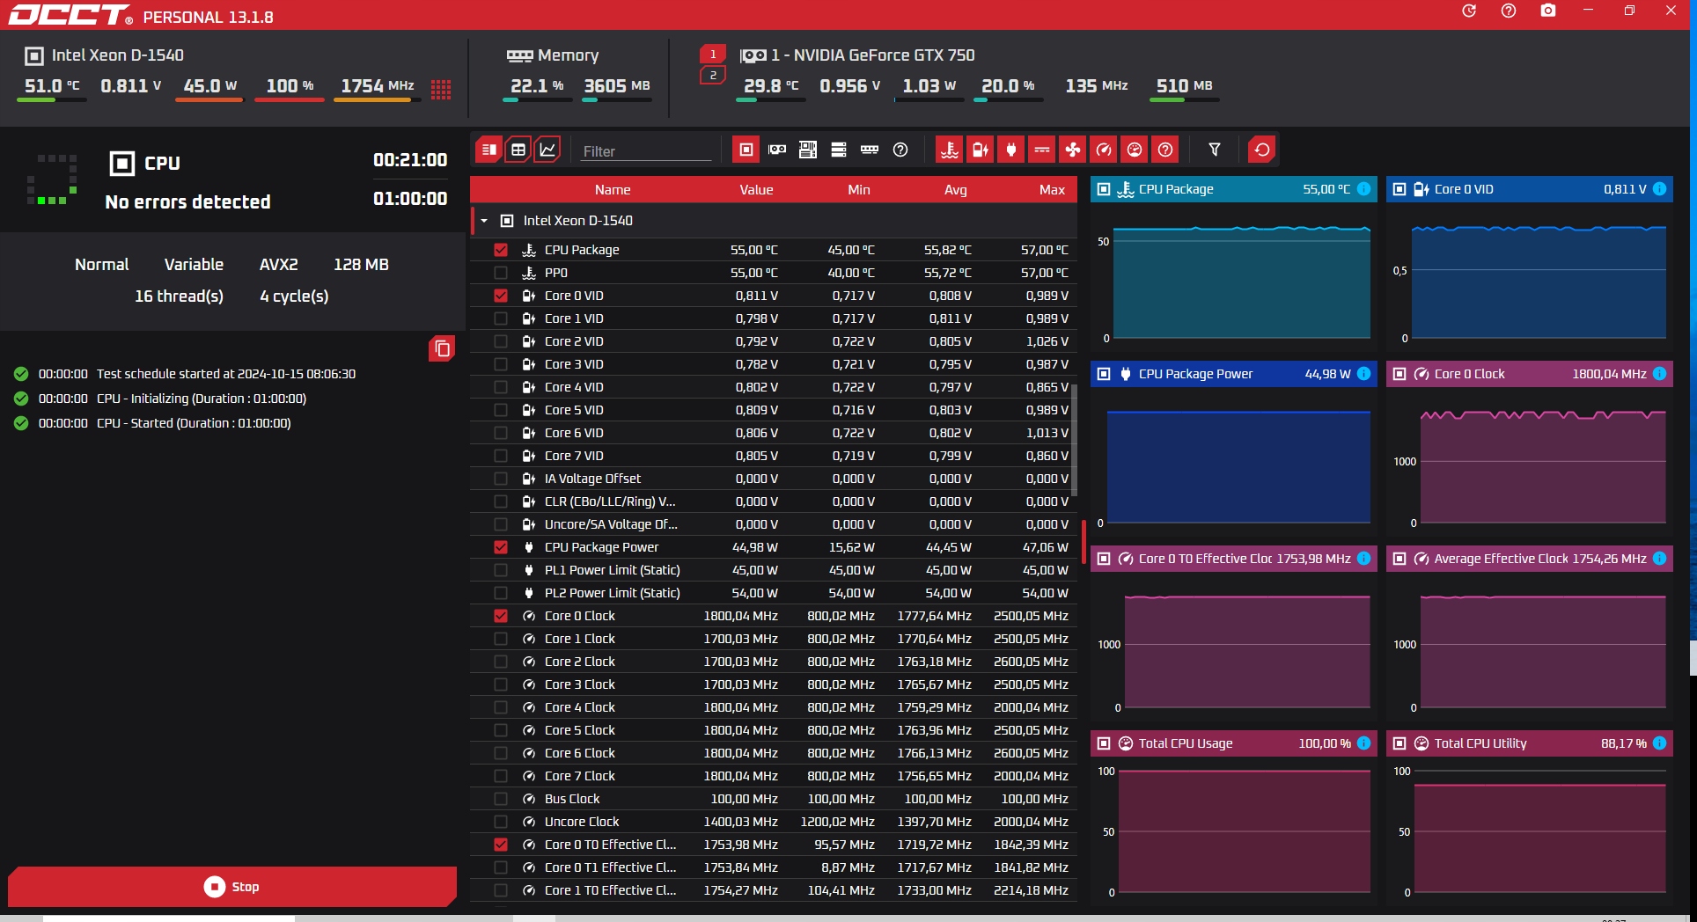The width and height of the screenshot is (1697, 922).
Task: Toggle the power plug sensor filter icon
Action: pos(1011,150)
